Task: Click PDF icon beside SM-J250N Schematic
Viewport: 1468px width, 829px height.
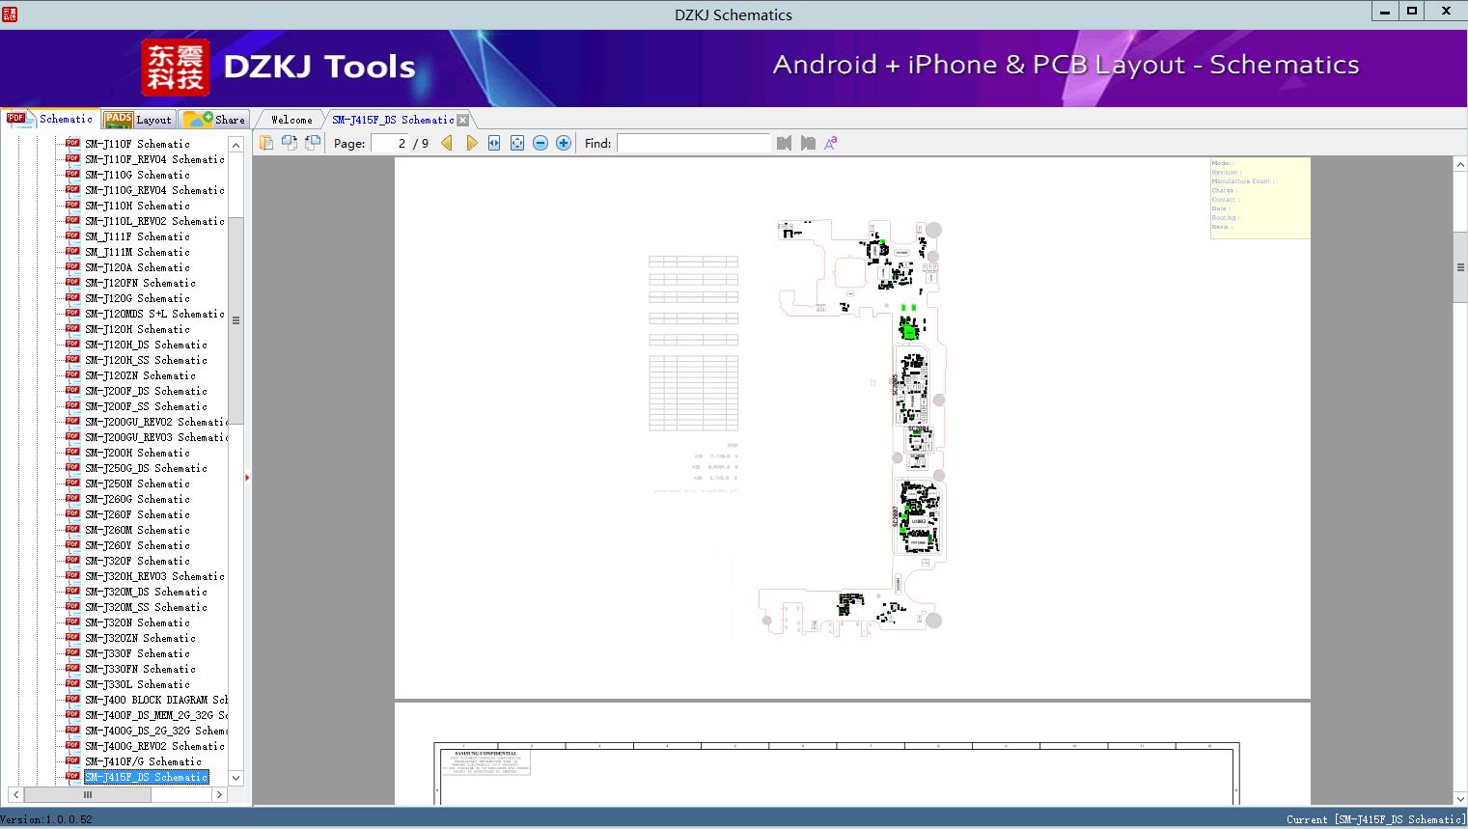Action: pyautogui.click(x=72, y=483)
